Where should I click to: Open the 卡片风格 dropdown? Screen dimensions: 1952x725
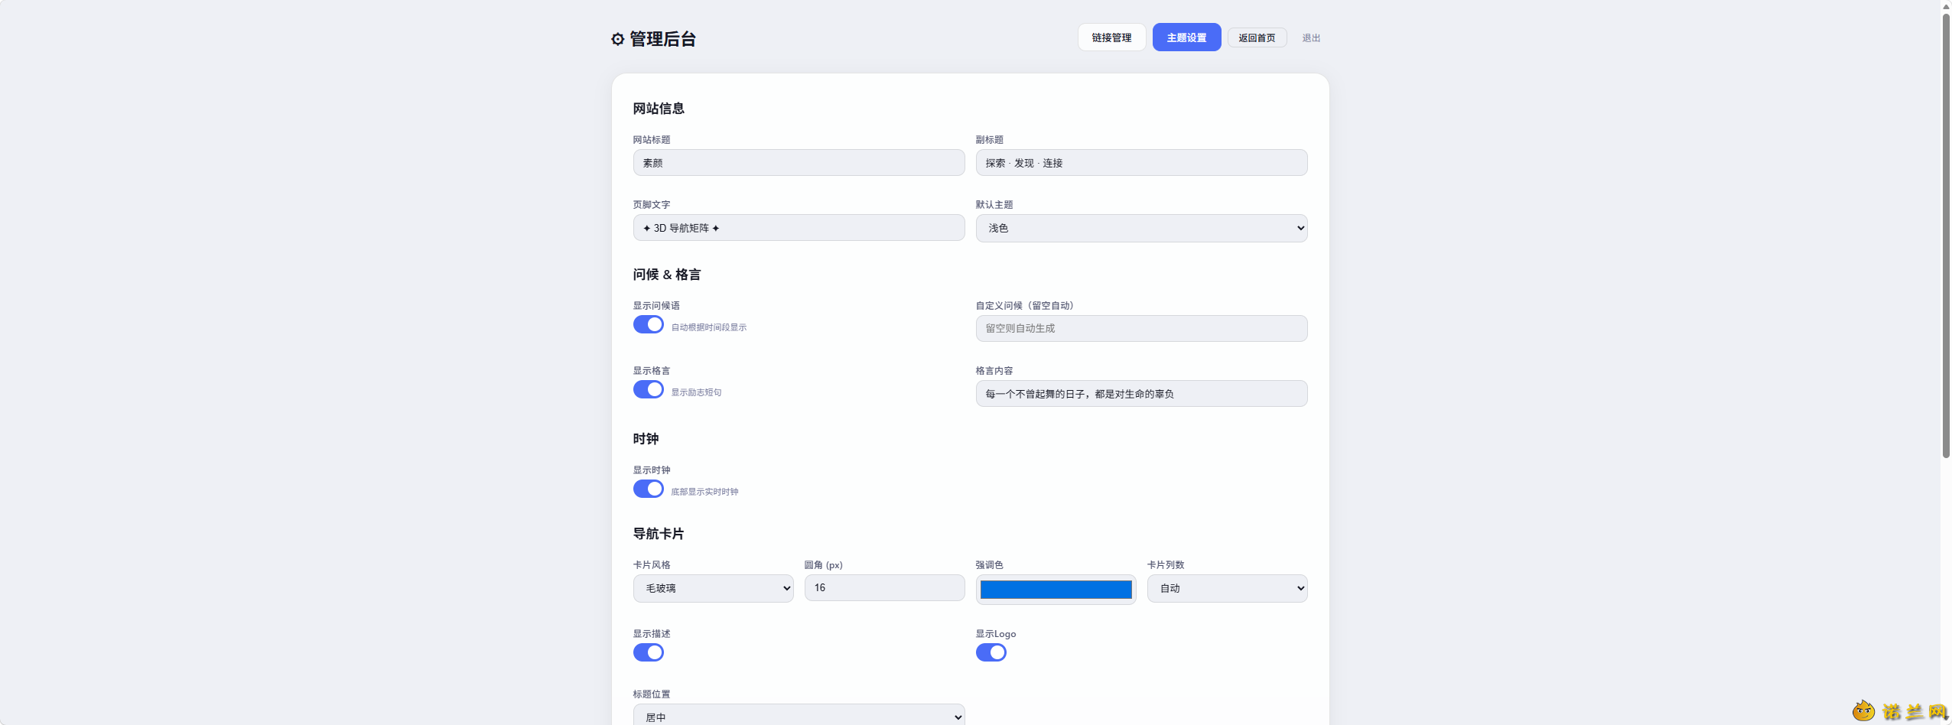pyautogui.click(x=713, y=588)
